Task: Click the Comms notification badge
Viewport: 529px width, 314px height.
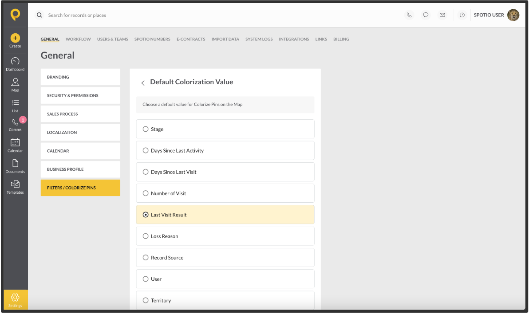Action: pyautogui.click(x=23, y=120)
